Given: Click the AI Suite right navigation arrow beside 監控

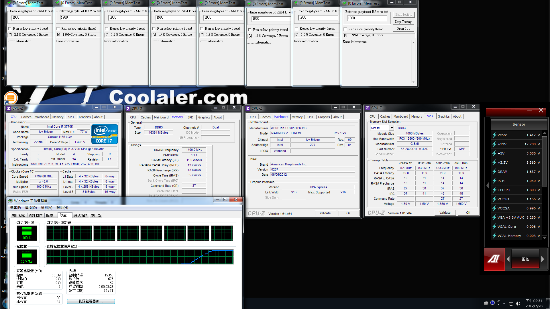Looking at the screenshot, I should coord(542,259).
